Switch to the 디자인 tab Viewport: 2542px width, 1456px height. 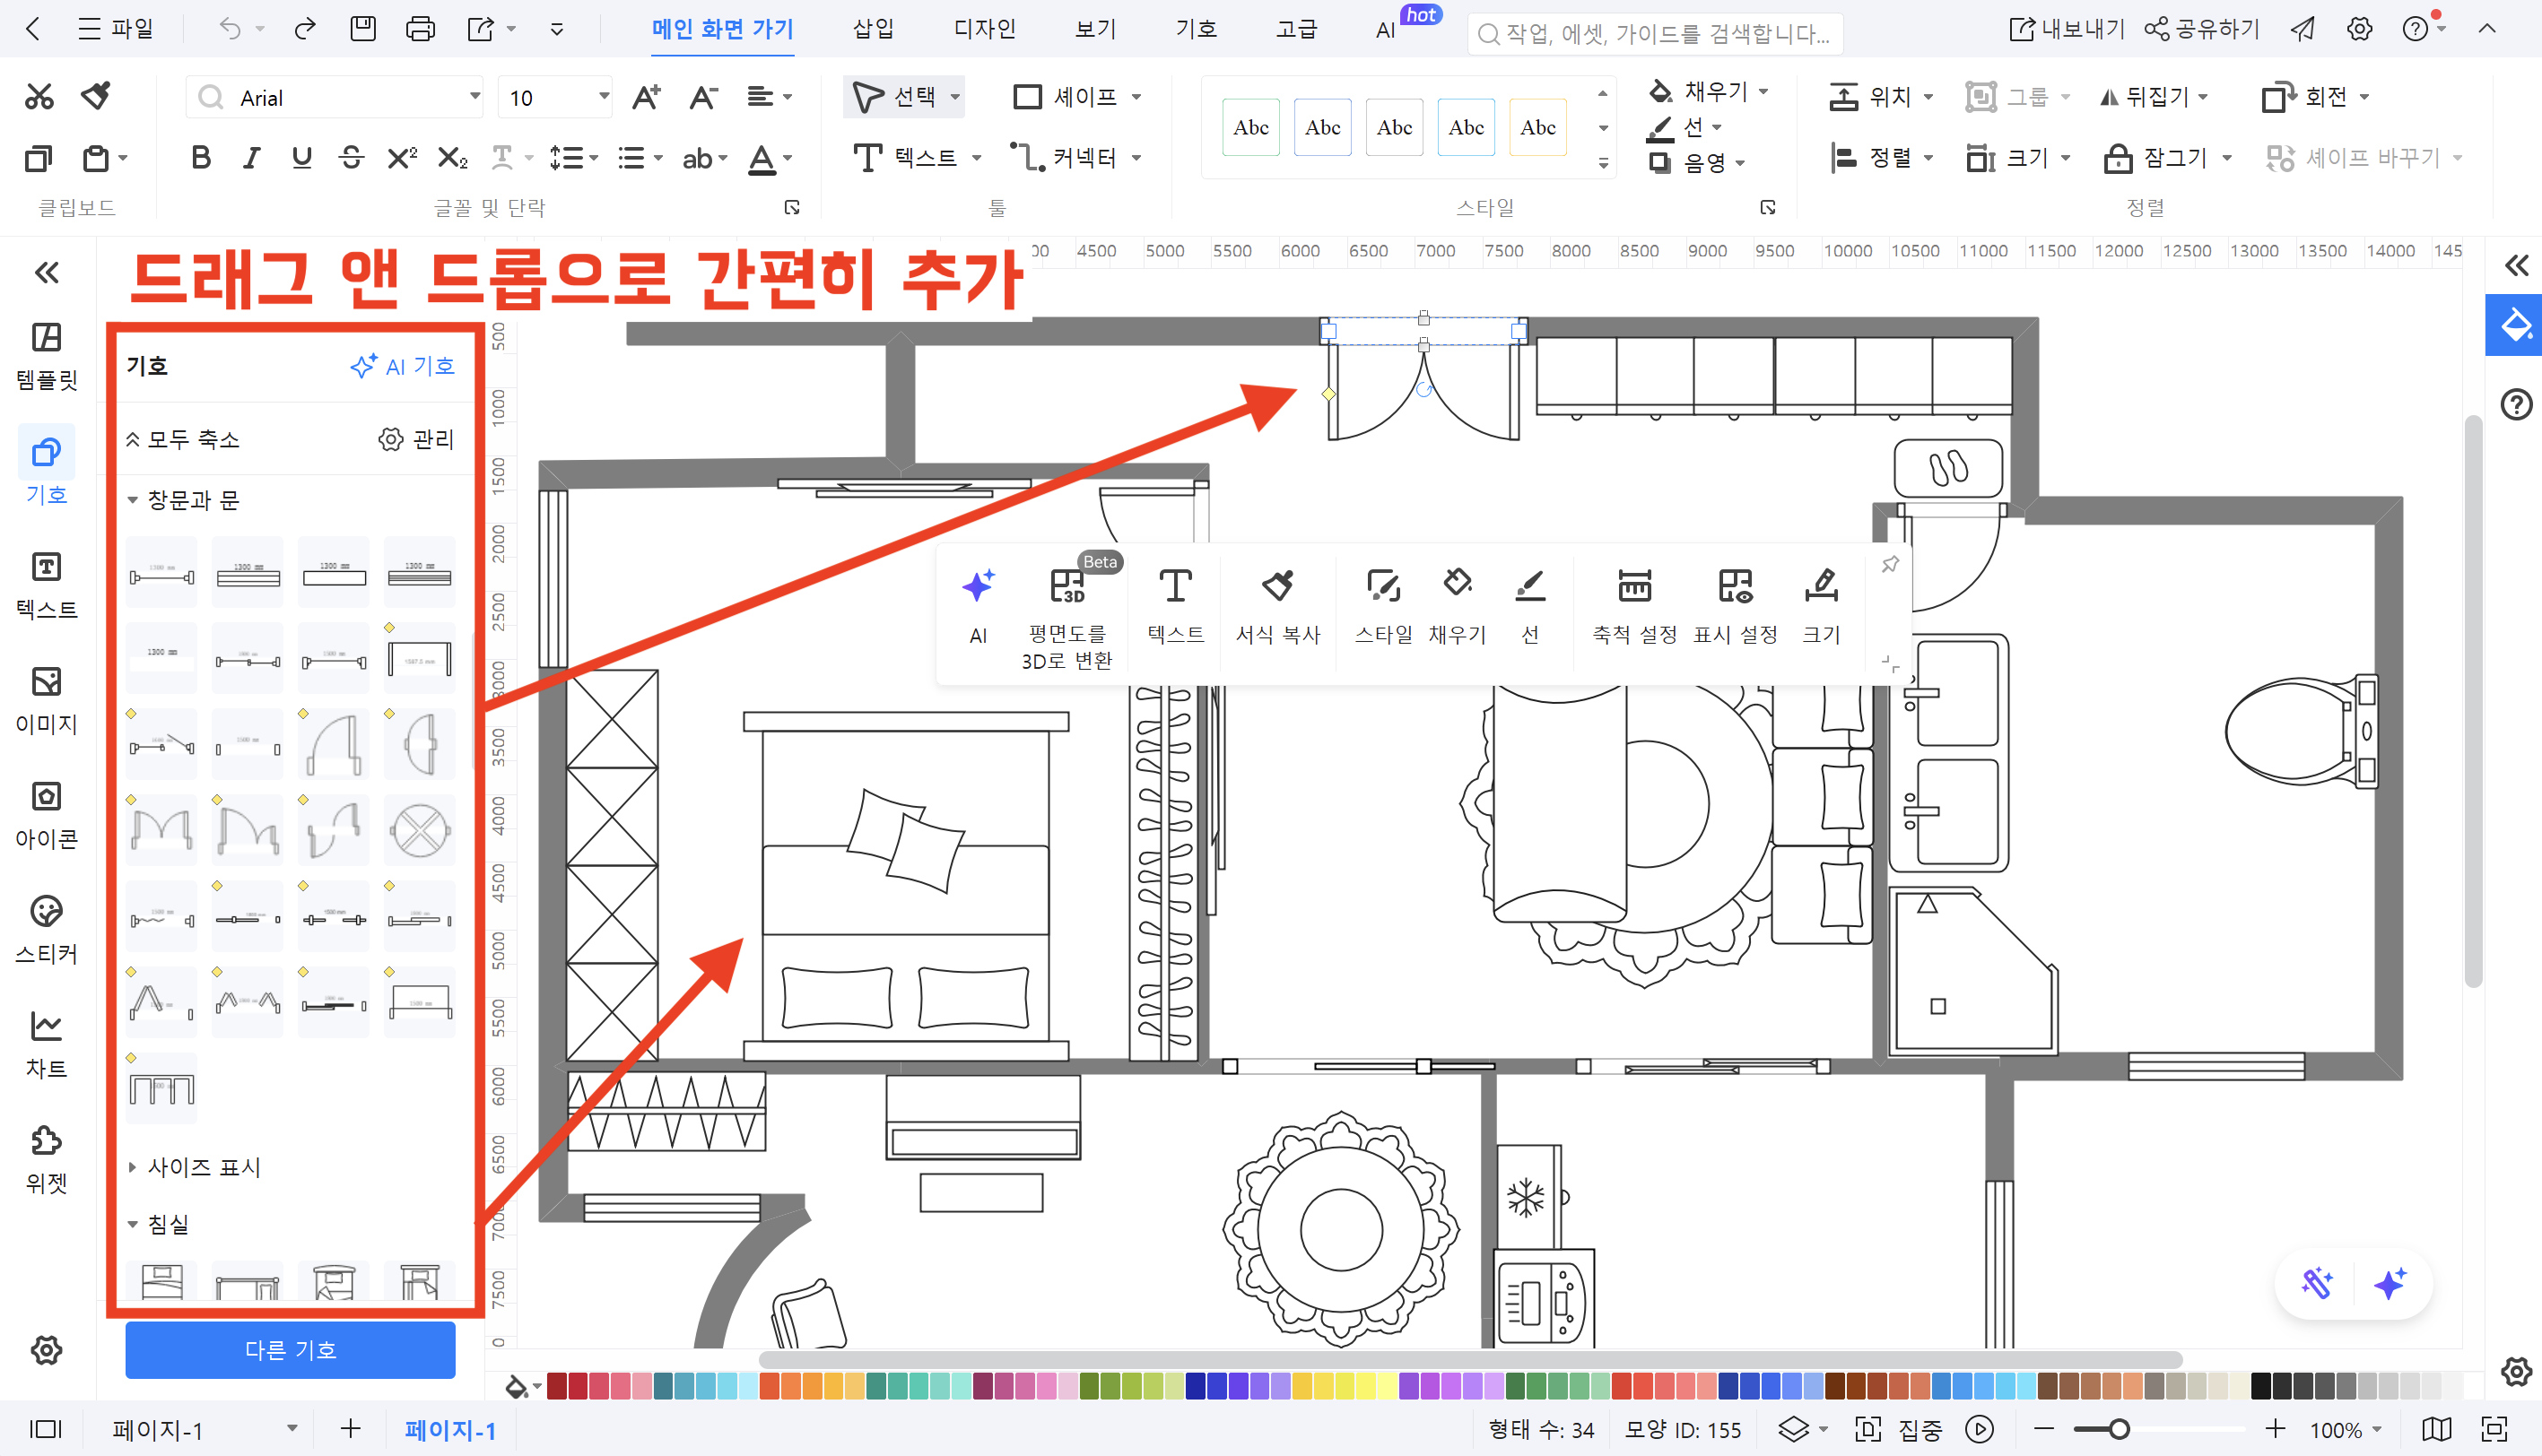tap(983, 29)
